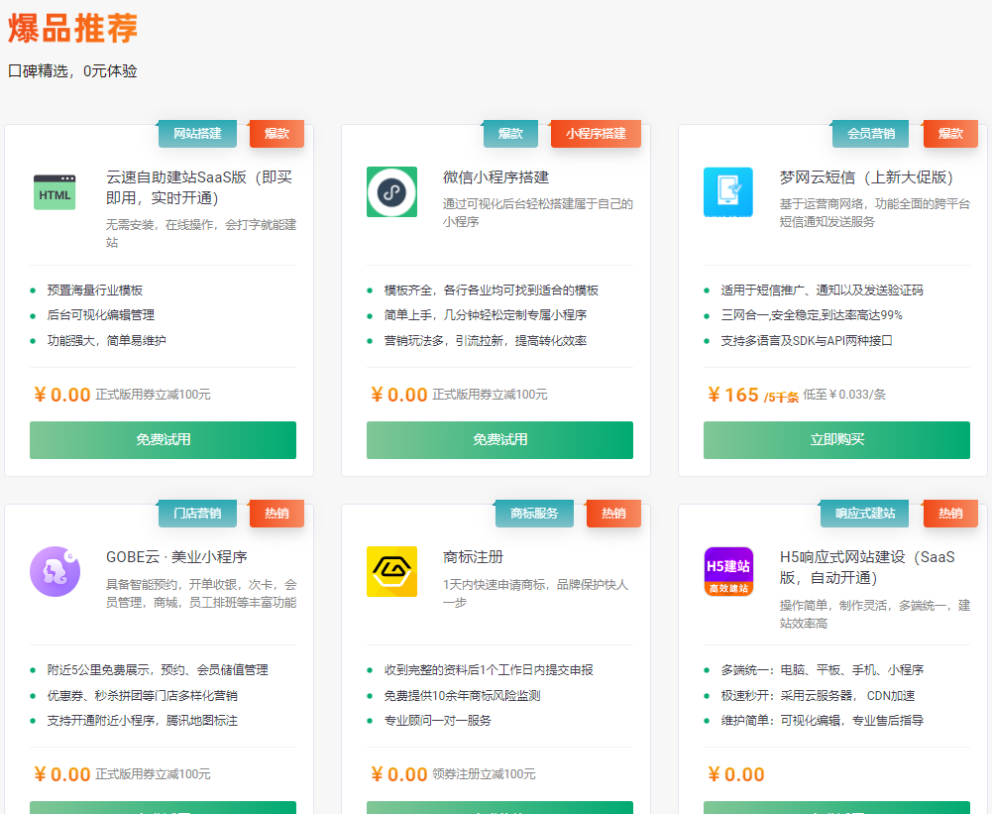Viewport: 992px width, 814px height.
Task: Click the WeChat mini program icon
Action: pos(391,191)
